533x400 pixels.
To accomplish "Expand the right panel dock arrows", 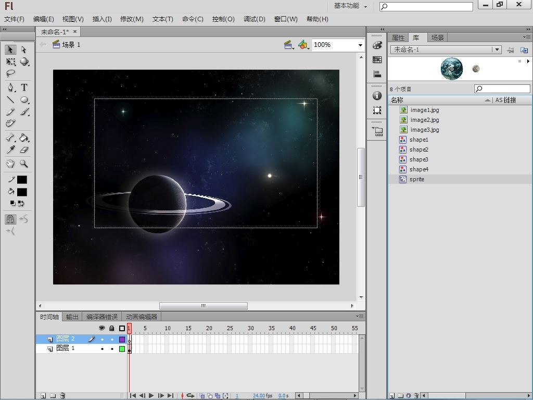I will 528,29.
